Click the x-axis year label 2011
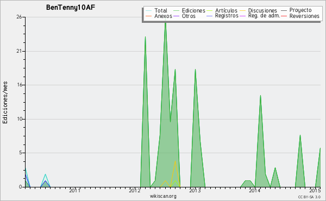This screenshot has width=326, height=201. click(x=74, y=190)
